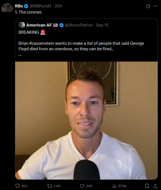
Task: Click the American AF display name
Action: [39, 25]
